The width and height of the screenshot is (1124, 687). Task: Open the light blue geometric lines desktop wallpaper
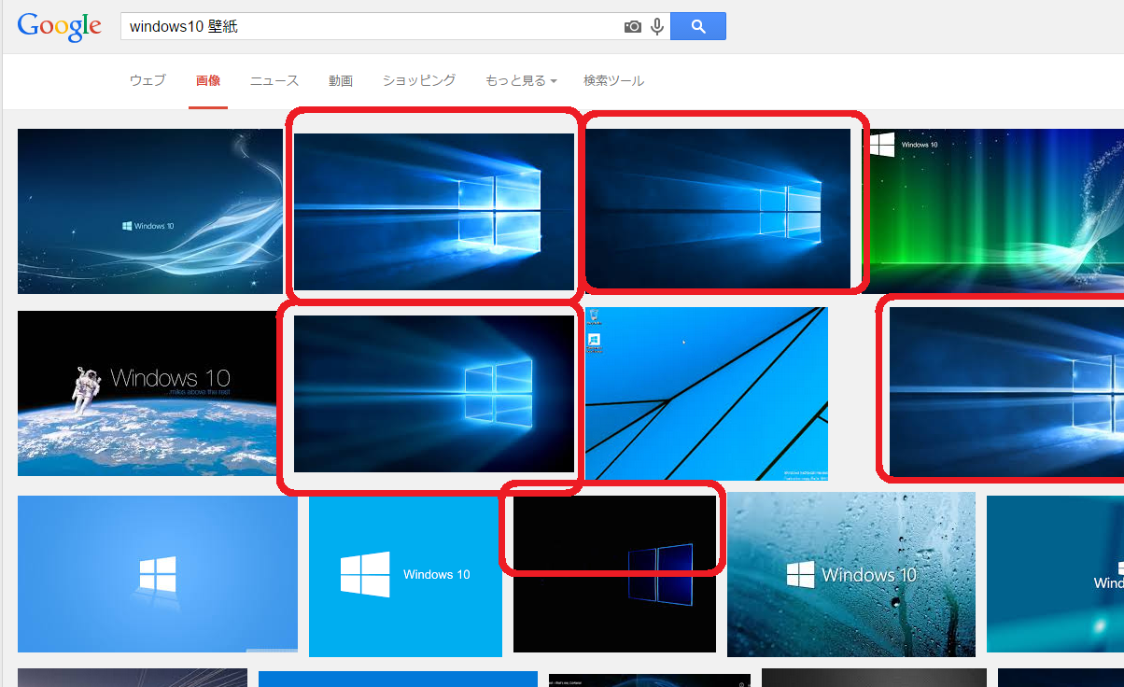pyautogui.click(x=707, y=394)
